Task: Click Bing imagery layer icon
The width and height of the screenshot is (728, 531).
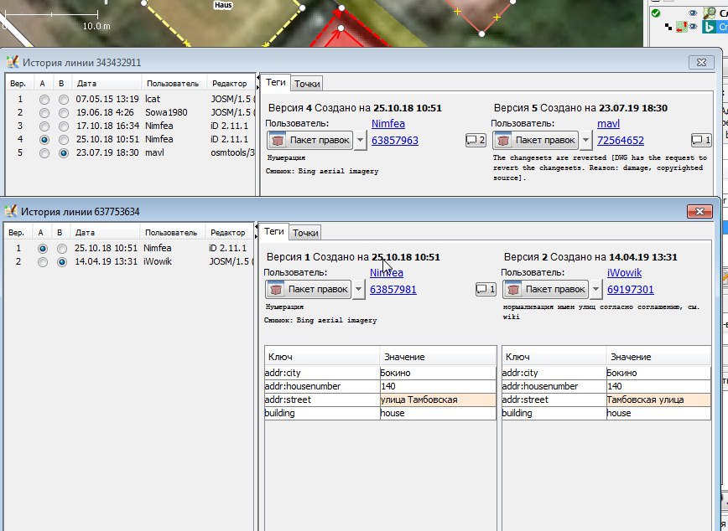Action: pos(709,27)
